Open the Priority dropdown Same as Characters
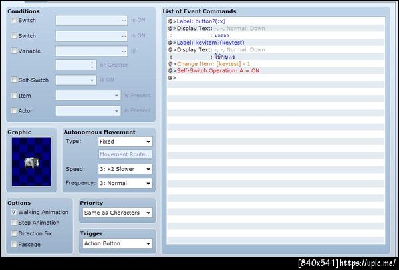This screenshot has width=399, height=270. [x=118, y=213]
